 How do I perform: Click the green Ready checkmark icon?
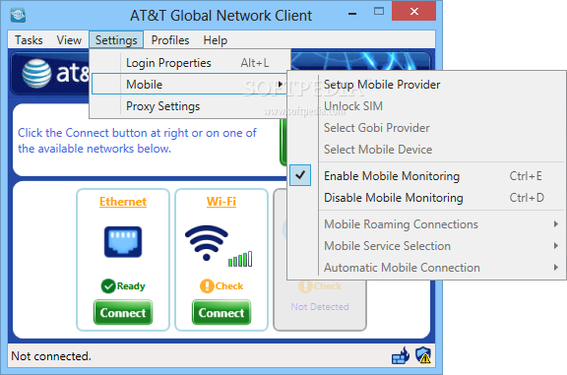(108, 286)
